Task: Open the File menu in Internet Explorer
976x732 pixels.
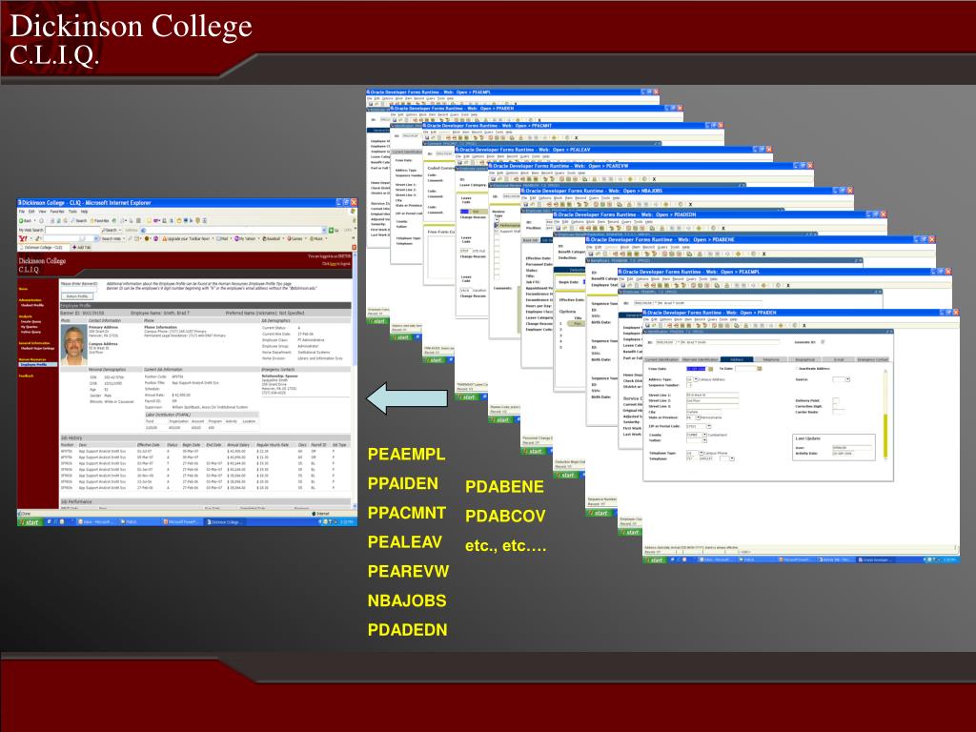Action: pyautogui.click(x=22, y=212)
